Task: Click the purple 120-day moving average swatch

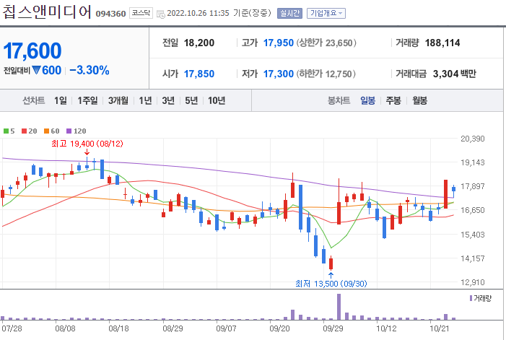Action: pos(69,131)
